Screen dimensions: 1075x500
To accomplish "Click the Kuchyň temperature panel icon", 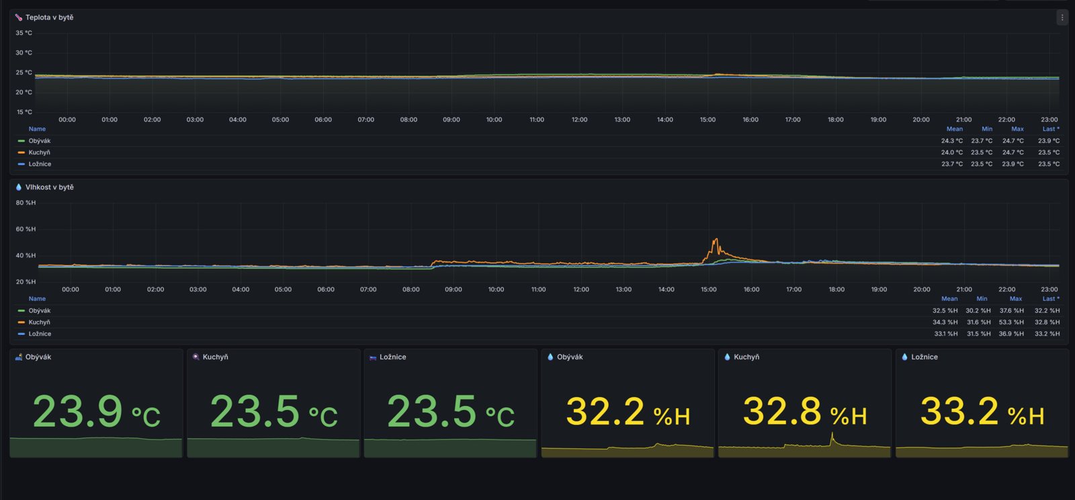I will [x=196, y=357].
